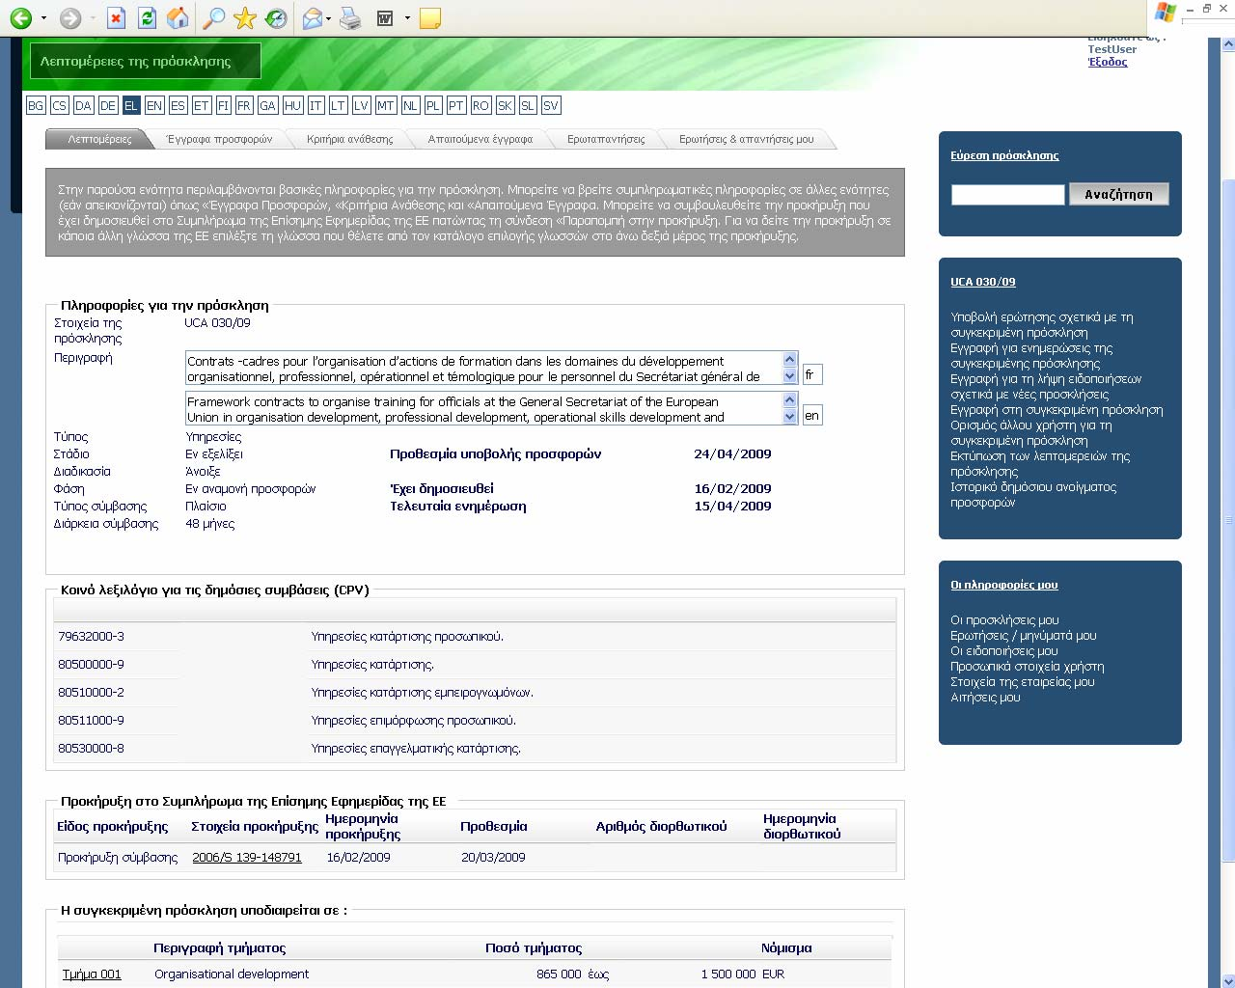Open Οι ειδοποιήσεις μου sidebar link

tap(1003, 650)
